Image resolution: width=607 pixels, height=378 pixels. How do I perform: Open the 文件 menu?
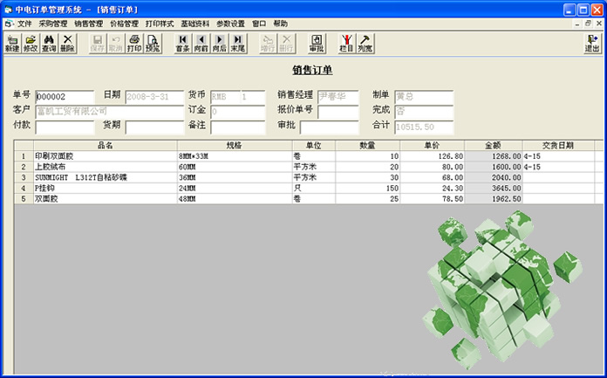coord(24,24)
